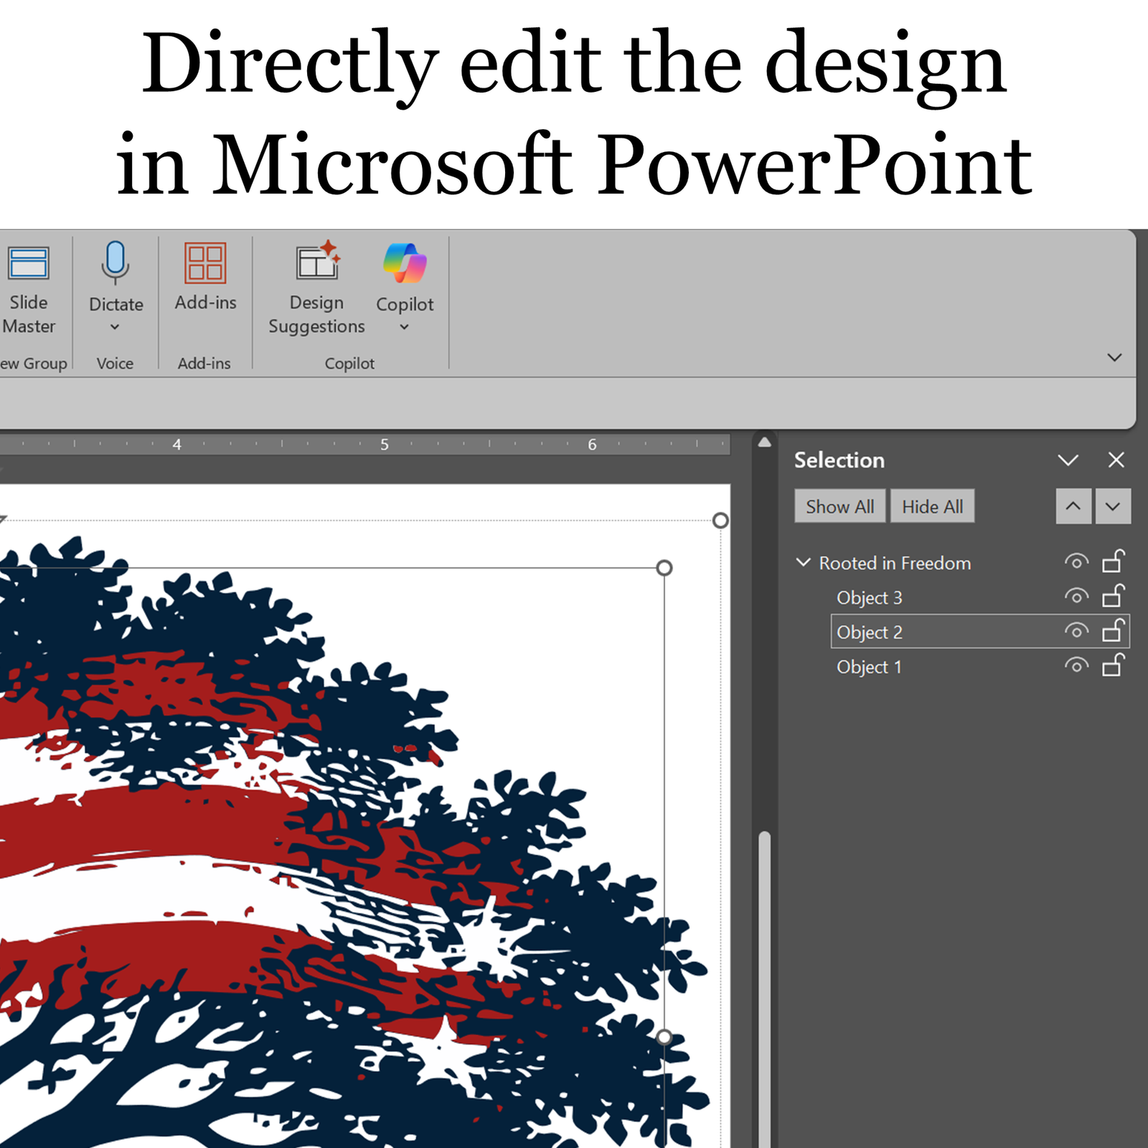Collapse the ribbon with the chevron
Image resolution: width=1148 pixels, height=1148 pixels.
point(1114,357)
